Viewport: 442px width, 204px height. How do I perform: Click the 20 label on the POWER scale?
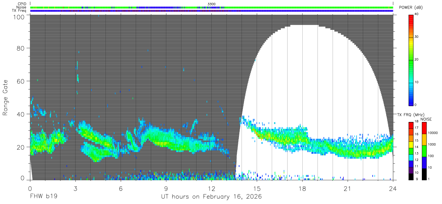[x=417, y=60]
